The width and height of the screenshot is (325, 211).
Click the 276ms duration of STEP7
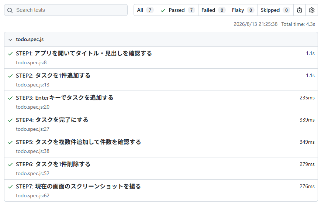pyautogui.click(x=307, y=187)
